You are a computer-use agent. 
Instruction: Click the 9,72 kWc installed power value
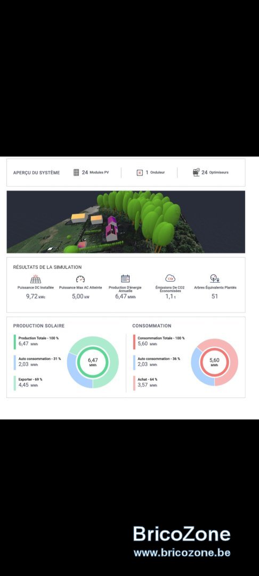click(x=36, y=297)
